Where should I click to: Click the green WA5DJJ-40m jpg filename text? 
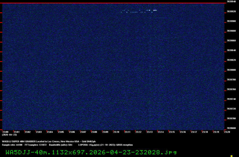91,152
